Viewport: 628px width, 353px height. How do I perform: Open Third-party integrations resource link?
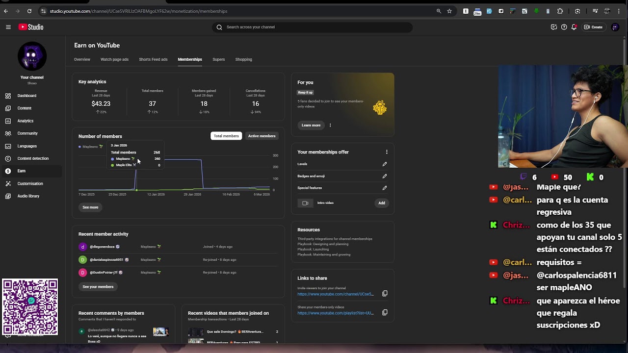tap(335, 239)
